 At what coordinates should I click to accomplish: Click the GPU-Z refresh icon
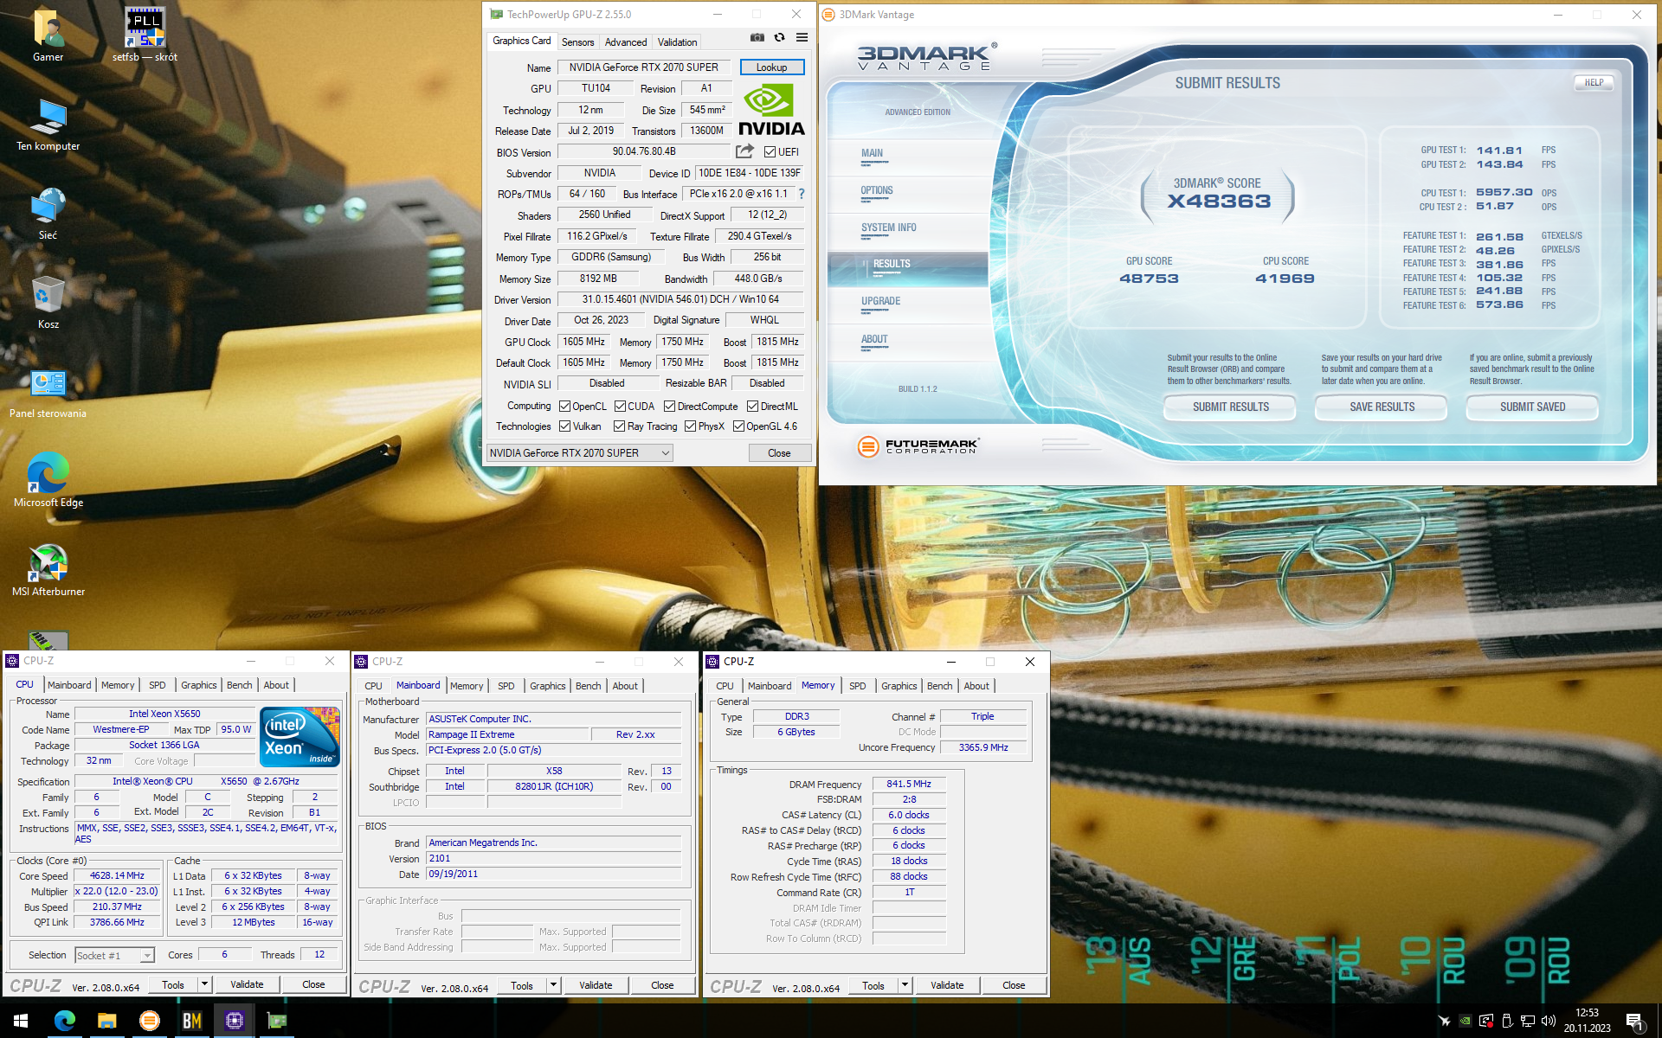780,37
